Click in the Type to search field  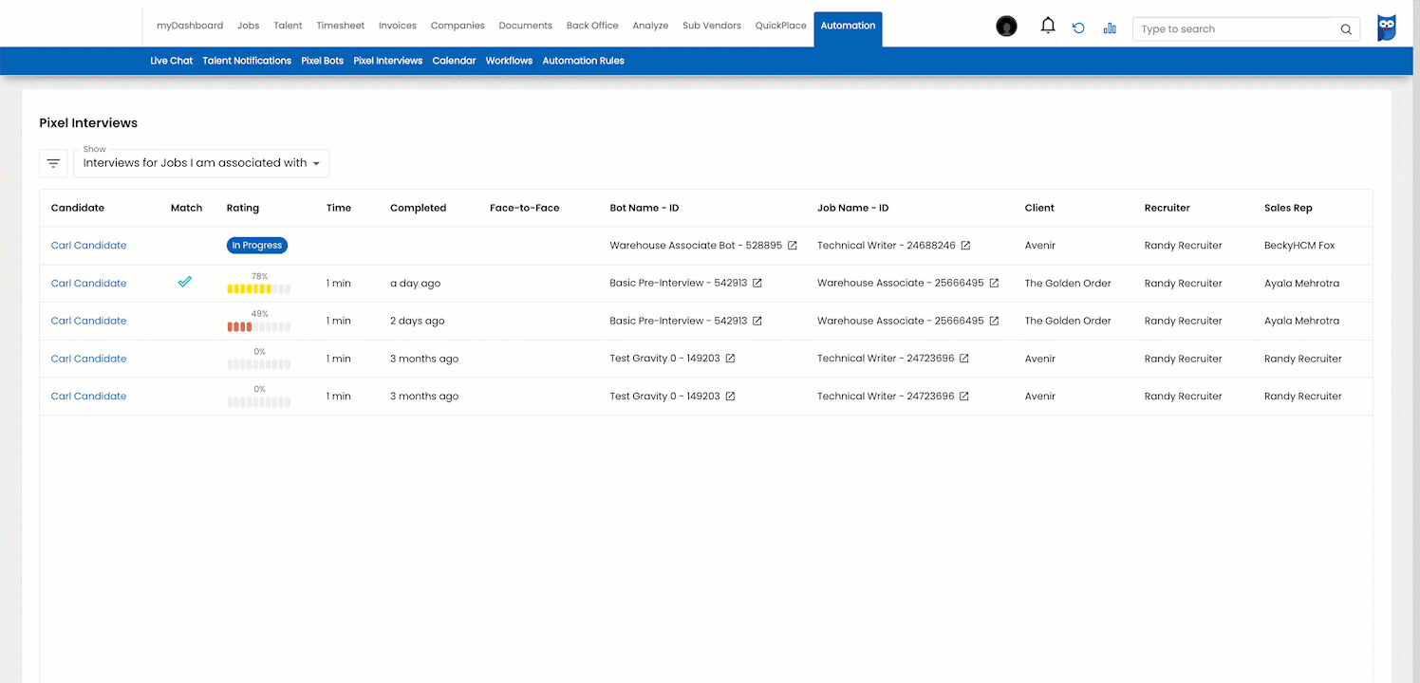pyautogui.click(x=1238, y=29)
